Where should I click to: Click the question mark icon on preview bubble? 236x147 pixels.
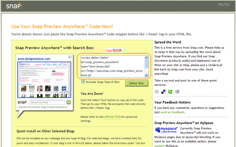[x=70, y=57]
